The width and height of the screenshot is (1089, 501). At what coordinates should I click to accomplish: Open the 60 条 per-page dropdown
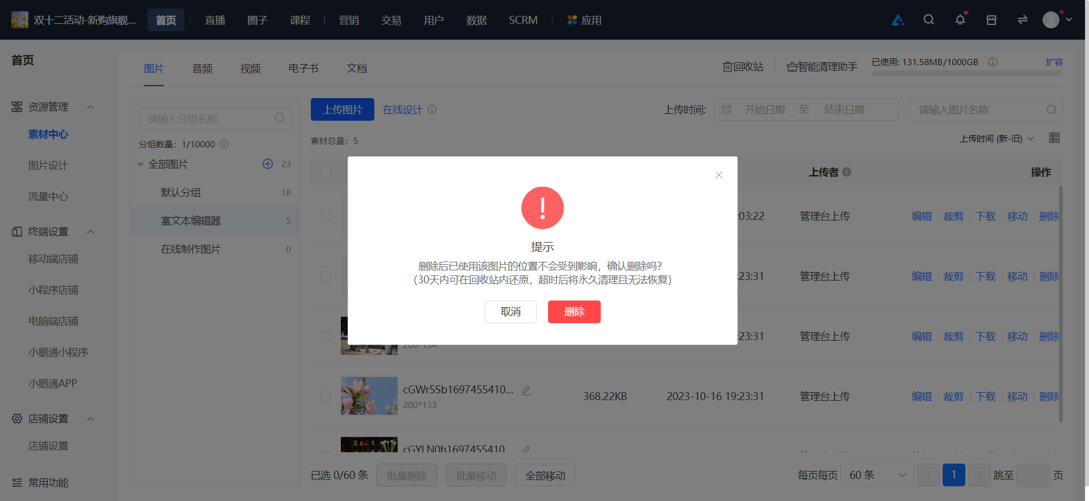click(877, 475)
